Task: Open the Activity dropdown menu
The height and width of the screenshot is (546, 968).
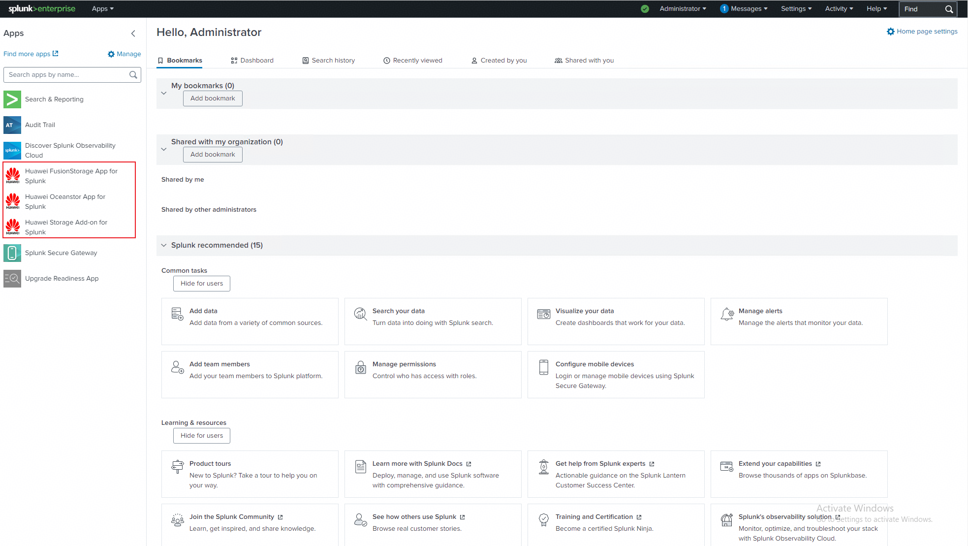Action: [x=839, y=9]
